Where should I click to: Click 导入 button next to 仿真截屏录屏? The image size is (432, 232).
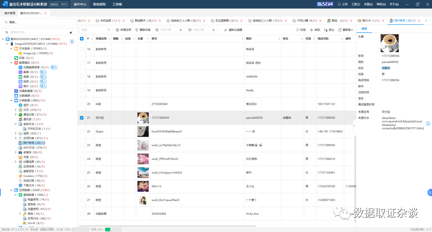[54, 67]
